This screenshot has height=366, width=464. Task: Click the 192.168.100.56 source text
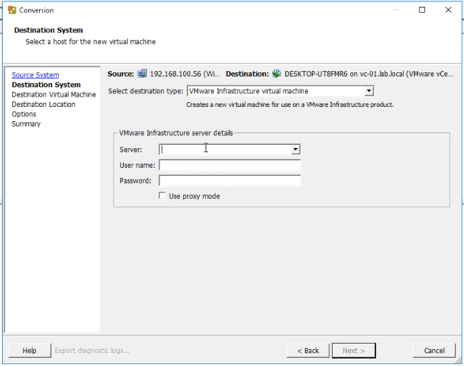pyautogui.click(x=185, y=74)
